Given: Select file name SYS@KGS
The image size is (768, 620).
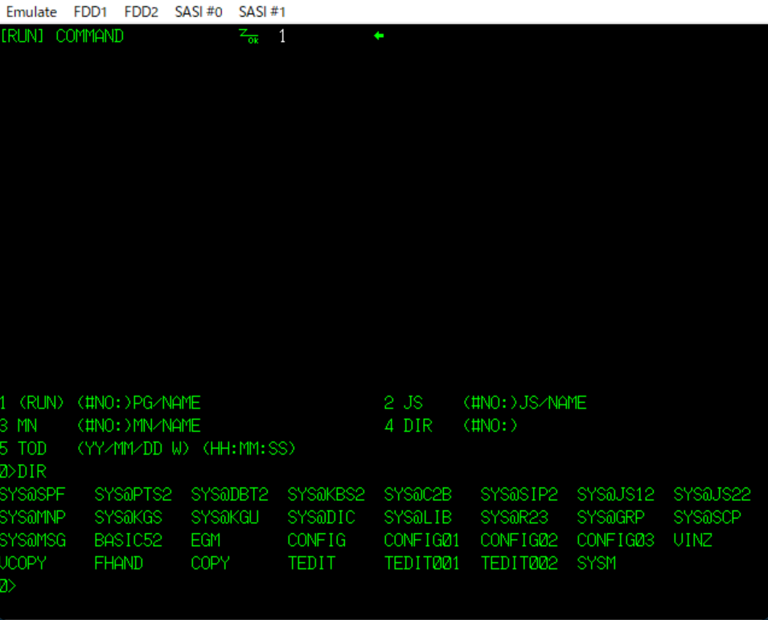Looking at the screenshot, I should click(x=129, y=518).
